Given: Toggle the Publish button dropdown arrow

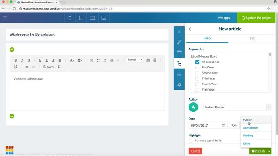Looking at the screenshot, I should (x=269, y=151).
